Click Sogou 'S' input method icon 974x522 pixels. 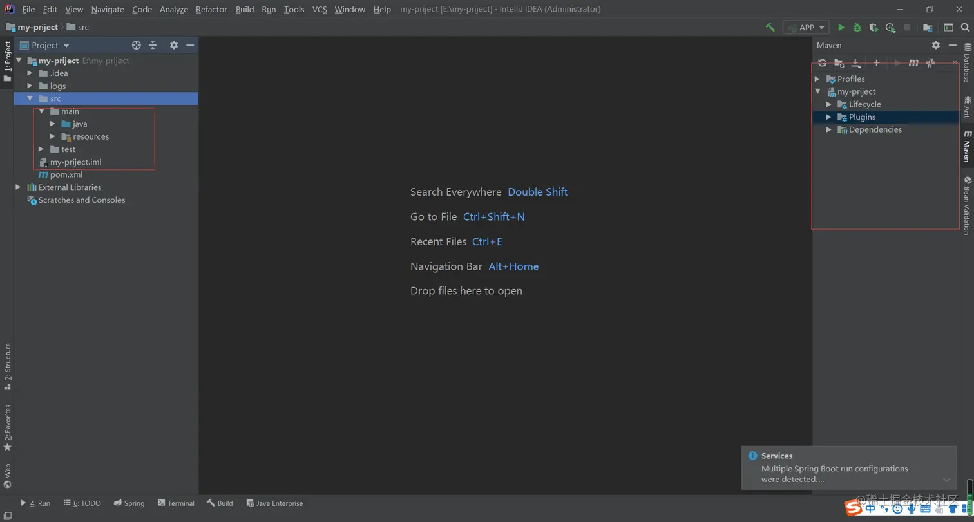click(854, 508)
